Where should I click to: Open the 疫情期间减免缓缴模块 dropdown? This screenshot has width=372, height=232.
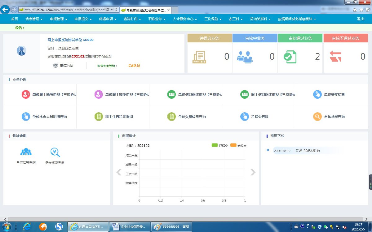(x=297, y=19)
